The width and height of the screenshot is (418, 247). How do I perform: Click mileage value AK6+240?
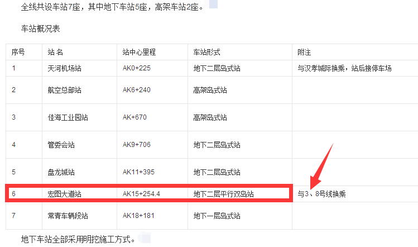pyautogui.click(x=137, y=90)
